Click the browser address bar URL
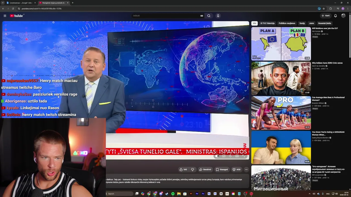The width and height of the screenshot is (351, 197). (x=41, y=8)
